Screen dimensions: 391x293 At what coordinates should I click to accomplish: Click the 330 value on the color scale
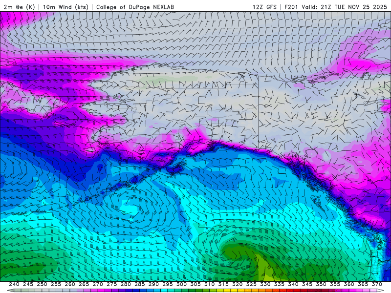[x=265, y=284]
